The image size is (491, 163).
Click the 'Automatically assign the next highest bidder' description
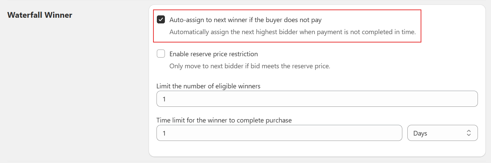292,32
